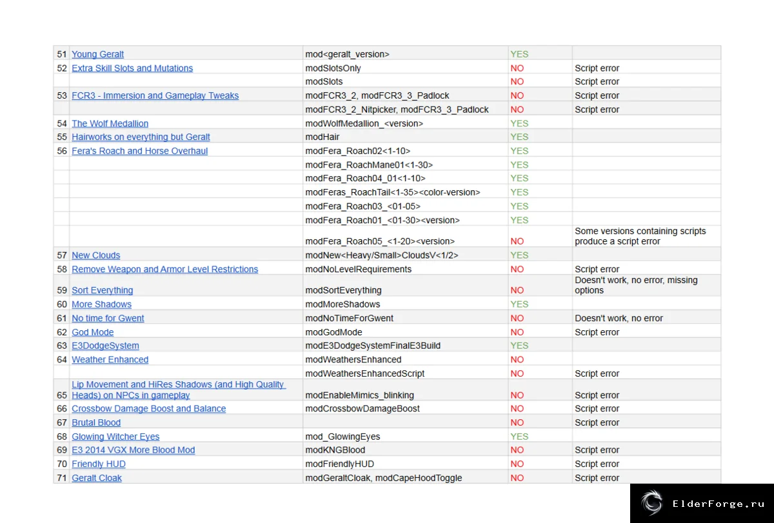Select the modMoreShadows cell
The width and height of the screenshot is (774, 523).
405,304
